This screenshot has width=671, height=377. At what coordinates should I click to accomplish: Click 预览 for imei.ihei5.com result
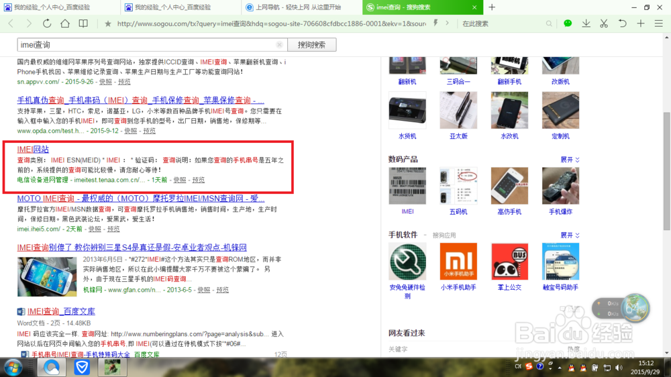[x=113, y=229]
